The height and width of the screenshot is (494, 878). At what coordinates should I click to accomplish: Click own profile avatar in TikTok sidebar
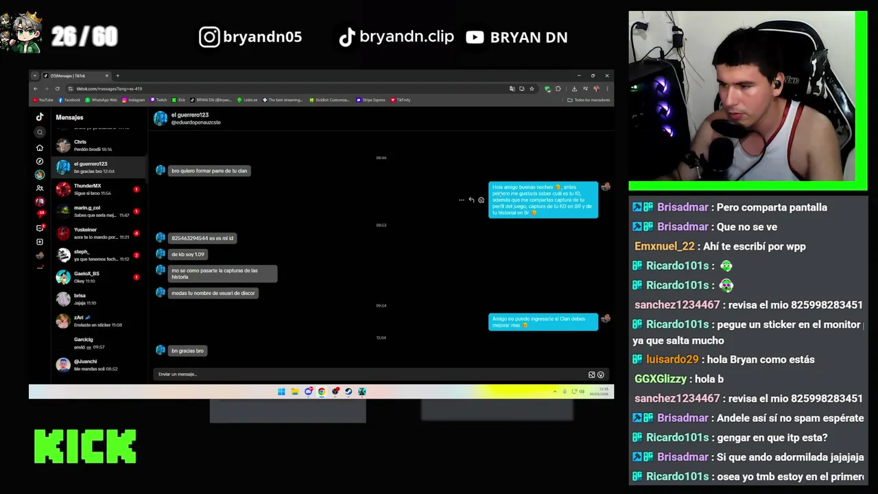(40, 255)
